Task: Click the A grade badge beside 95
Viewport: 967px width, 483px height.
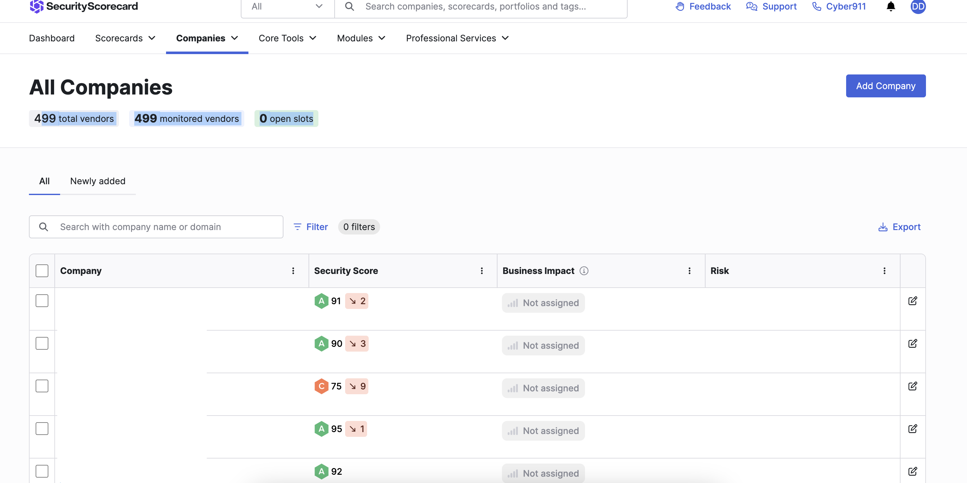Action: pos(321,429)
